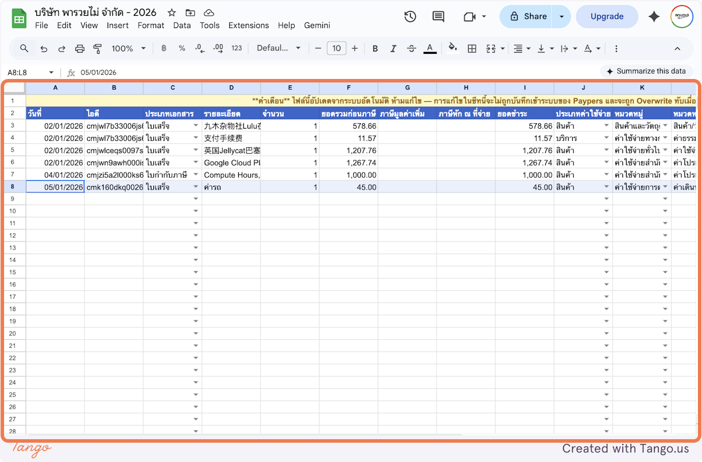Open the account profile avatar

pos(682,16)
